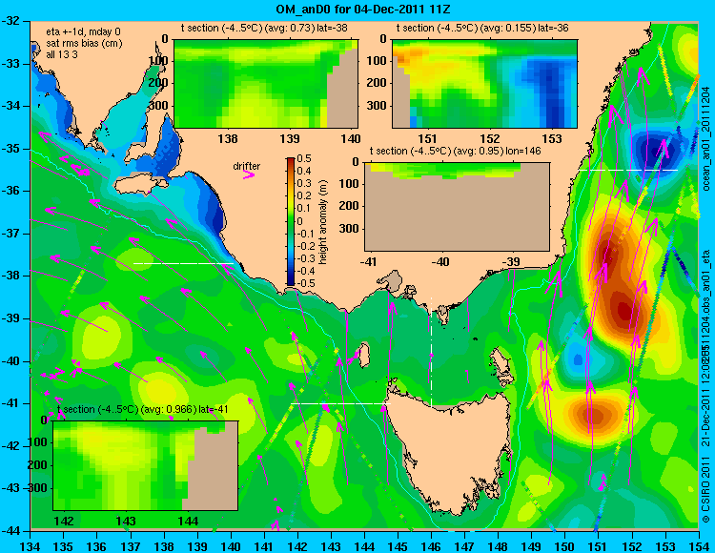Image resolution: width=715 pixels, height=553 pixels.
Task: Click the 'sat rms bias (cm)' label
Action: click(x=84, y=43)
